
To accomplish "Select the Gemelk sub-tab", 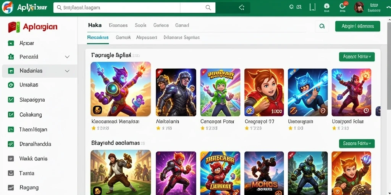I will click(x=123, y=38).
